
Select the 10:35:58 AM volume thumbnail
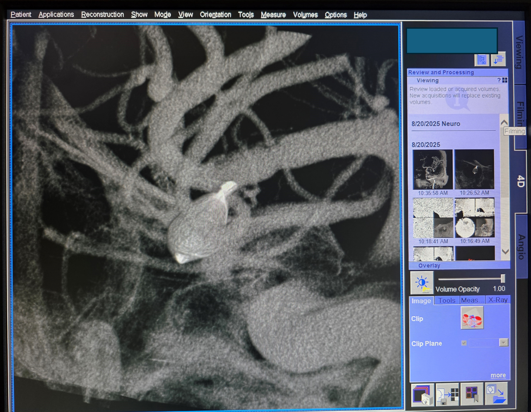click(433, 170)
